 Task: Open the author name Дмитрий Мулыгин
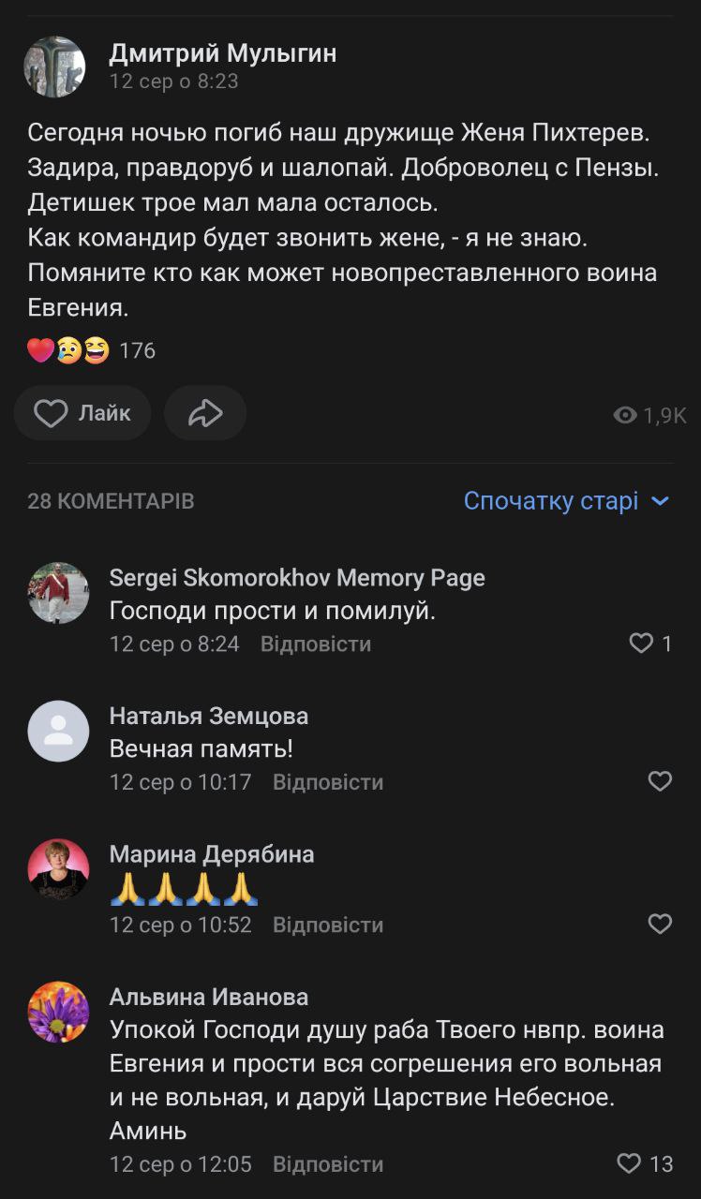(223, 53)
